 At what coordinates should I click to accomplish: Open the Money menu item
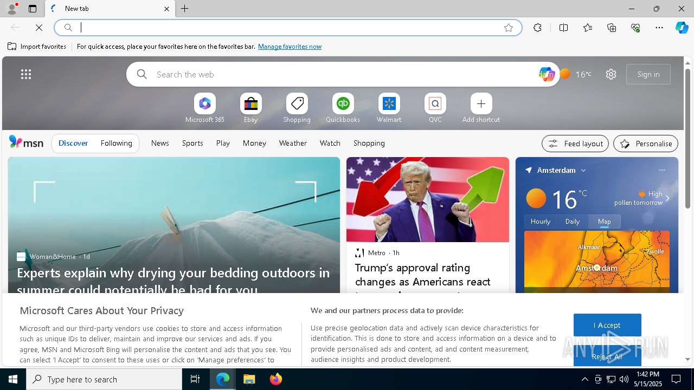(254, 143)
